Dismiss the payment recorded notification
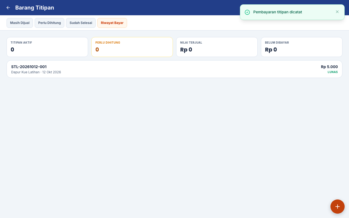The height and width of the screenshot is (218, 349). tap(337, 12)
